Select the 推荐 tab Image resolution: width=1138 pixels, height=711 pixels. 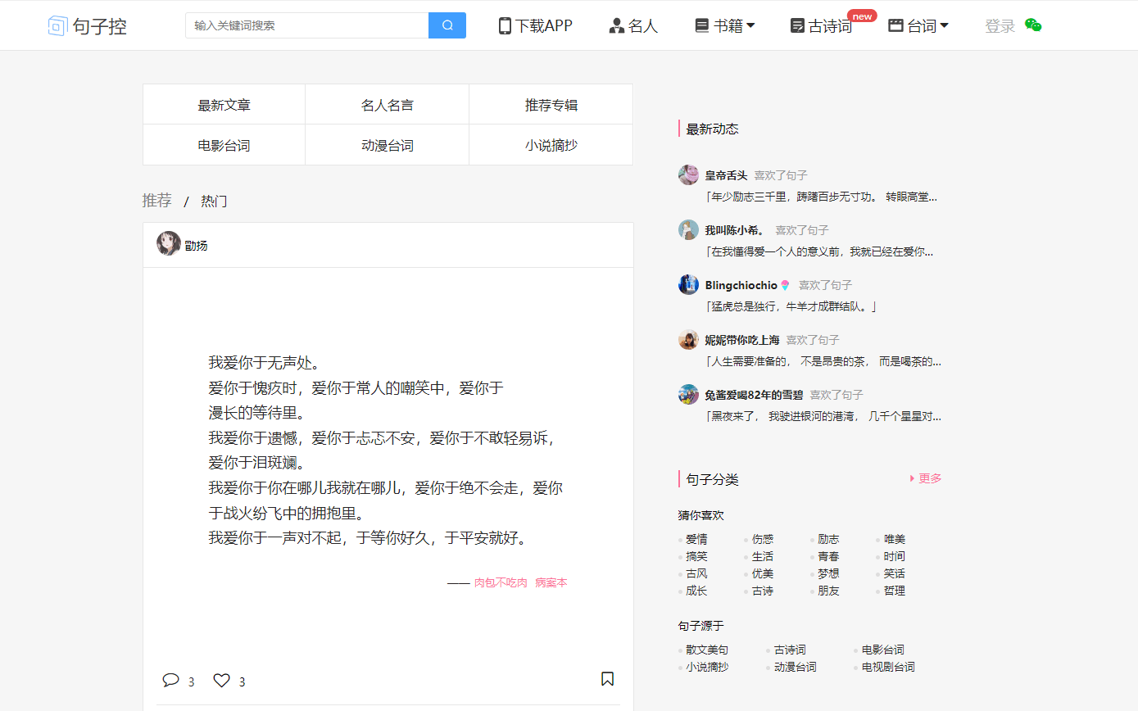click(x=156, y=201)
